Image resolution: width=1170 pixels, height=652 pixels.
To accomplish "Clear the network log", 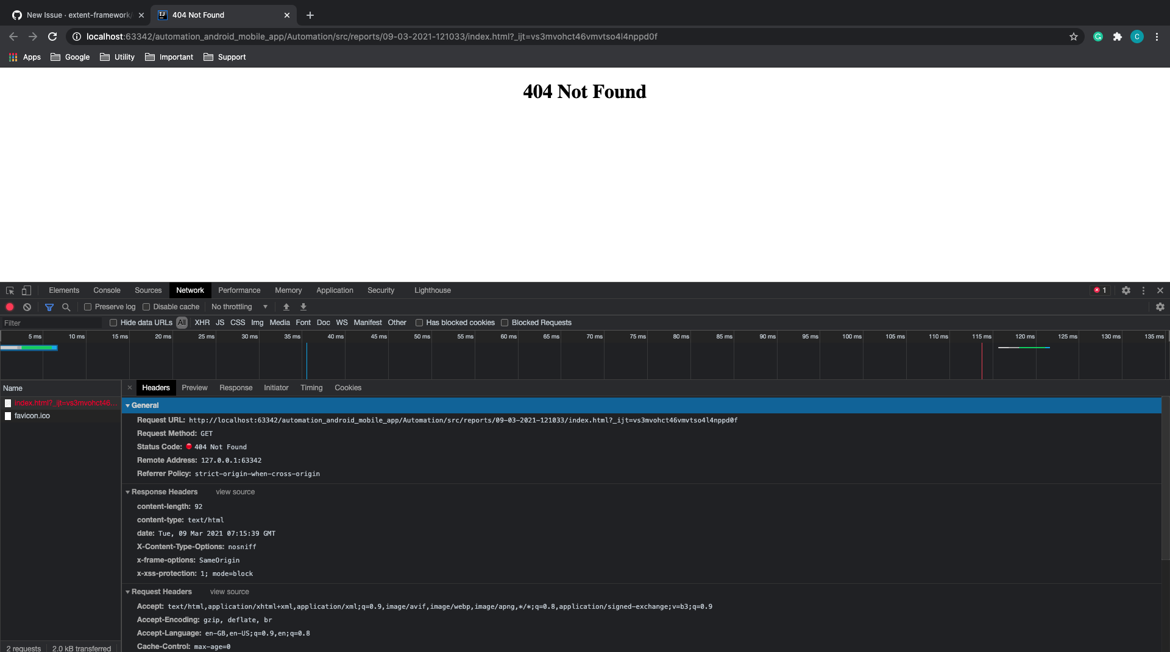I will coord(27,307).
